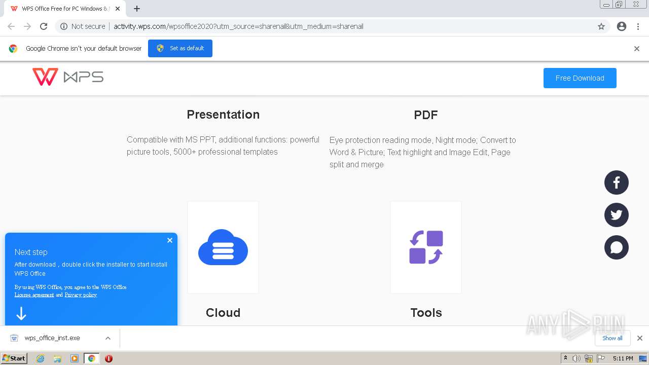Viewport: 649px width, 365px height.
Task: Open the wps_office_inst.exe download options arrow
Action: coord(108,338)
